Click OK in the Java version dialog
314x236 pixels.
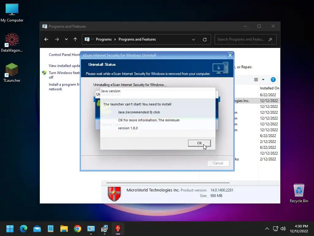[199, 143]
